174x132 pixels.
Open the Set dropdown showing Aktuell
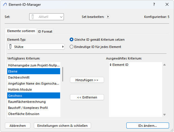coord(46,17)
